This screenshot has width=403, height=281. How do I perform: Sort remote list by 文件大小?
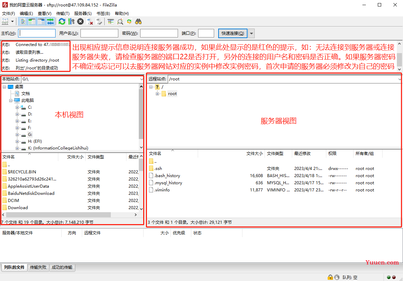click(x=254, y=154)
